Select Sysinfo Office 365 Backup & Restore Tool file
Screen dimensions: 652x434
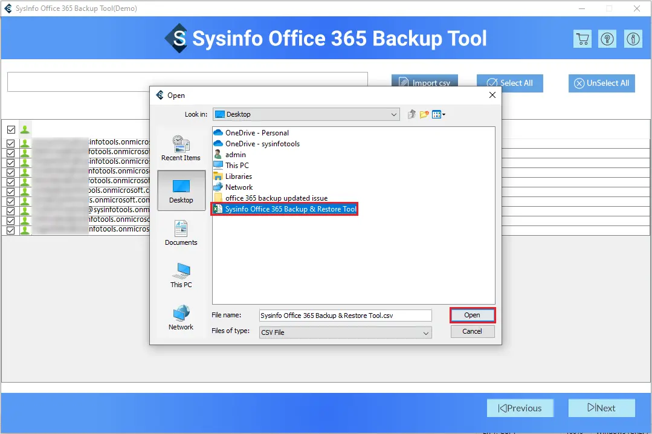[285, 209]
